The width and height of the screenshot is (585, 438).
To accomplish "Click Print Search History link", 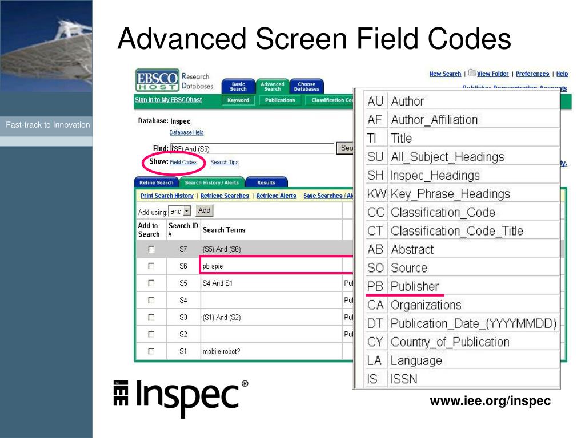I will coord(167,196).
